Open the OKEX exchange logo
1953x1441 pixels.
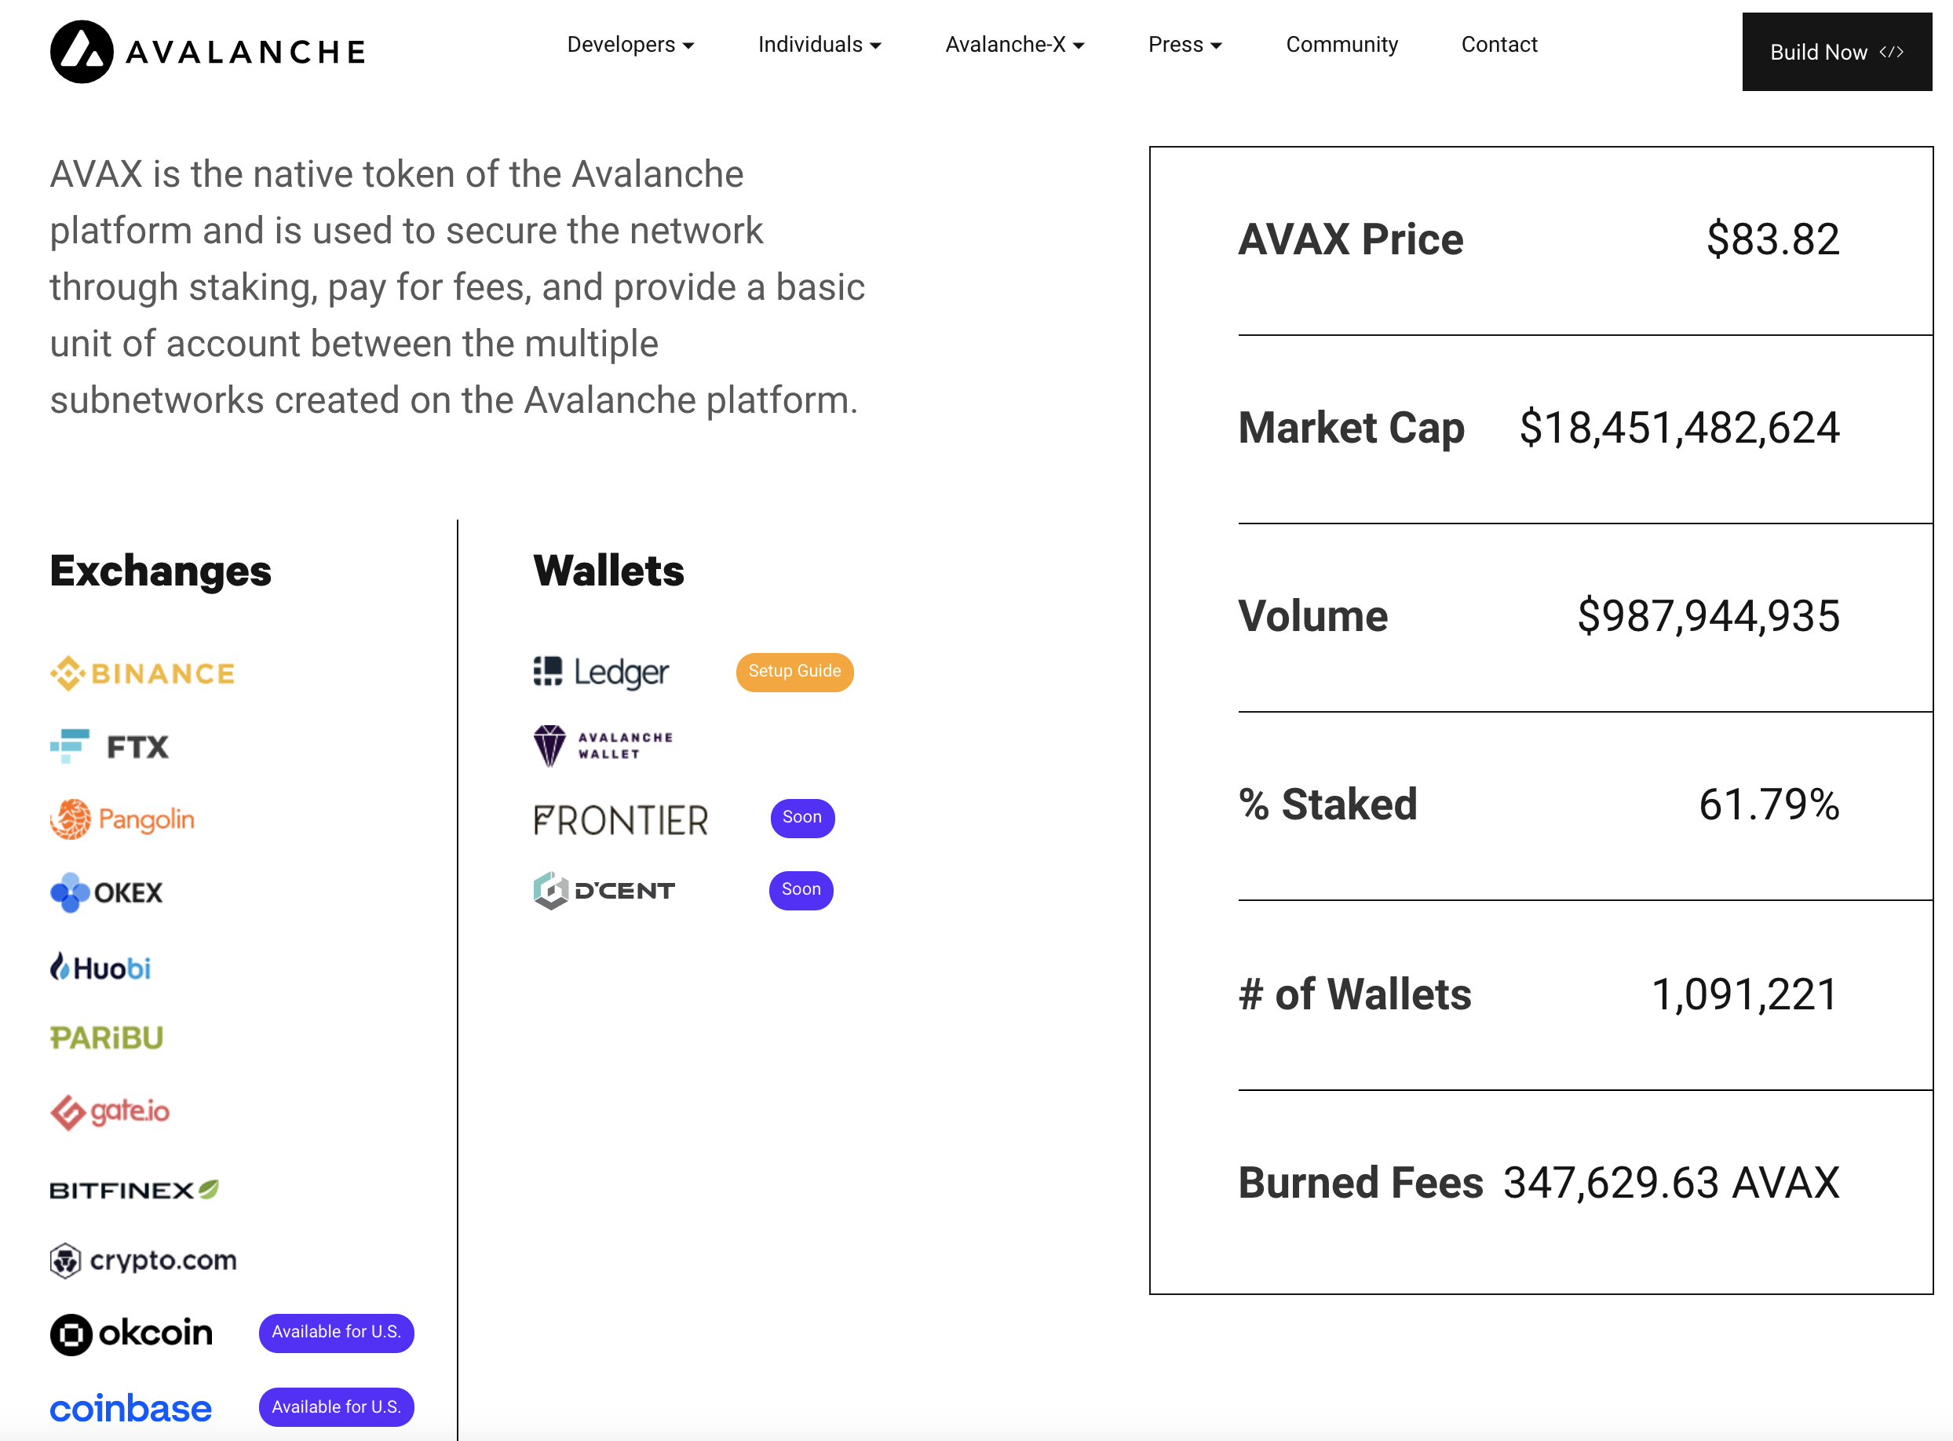coord(107,893)
